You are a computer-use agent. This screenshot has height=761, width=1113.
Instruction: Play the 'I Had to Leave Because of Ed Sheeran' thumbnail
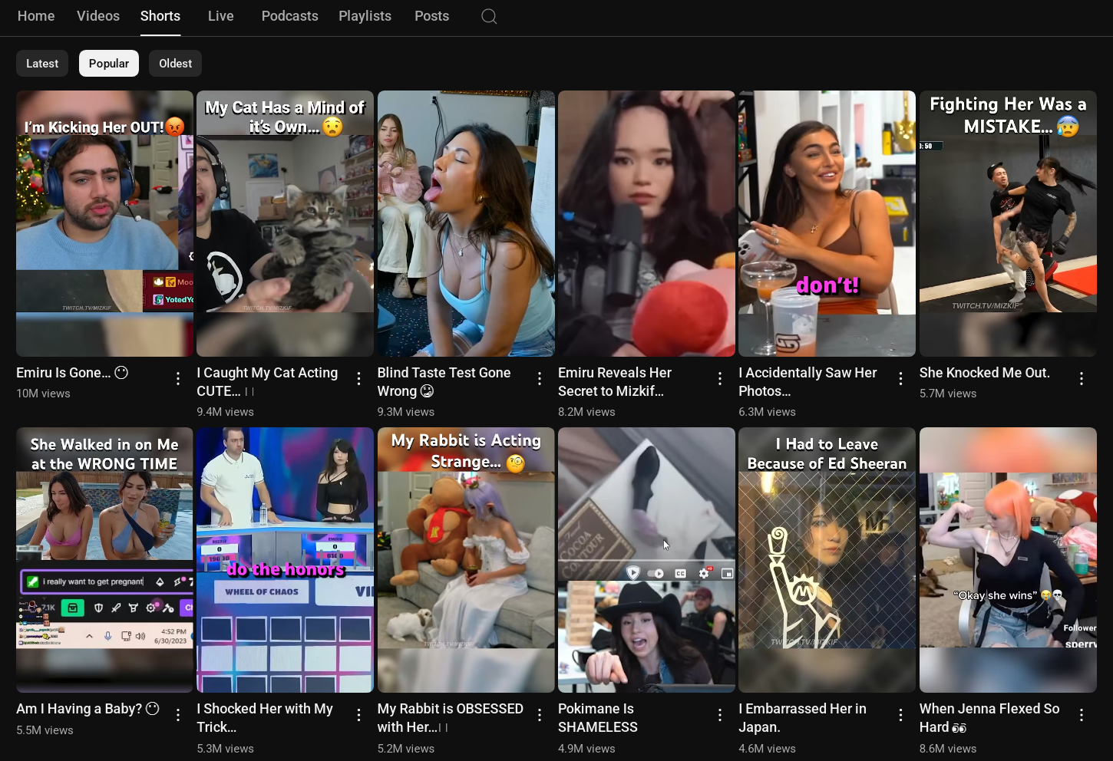tap(827, 560)
